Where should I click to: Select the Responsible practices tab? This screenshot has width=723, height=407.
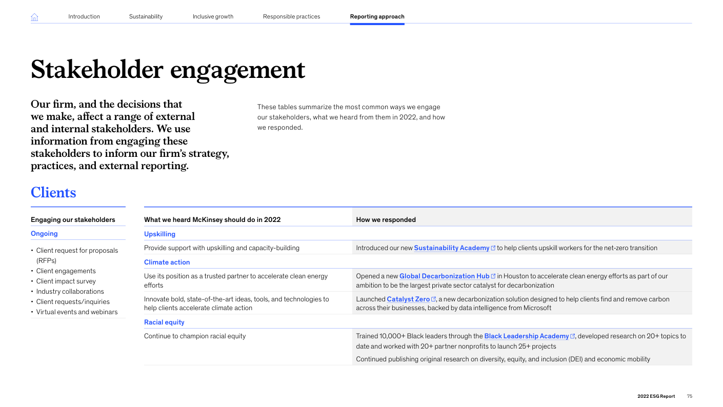coord(291,16)
